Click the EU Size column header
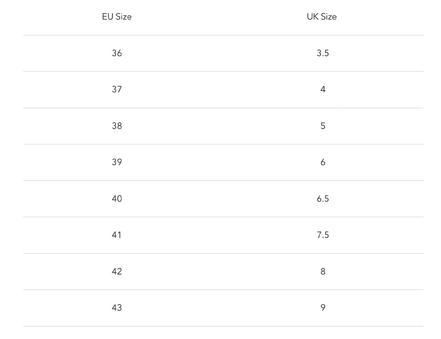The width and height of the screenshot is (441, 339). pos(117,17)
